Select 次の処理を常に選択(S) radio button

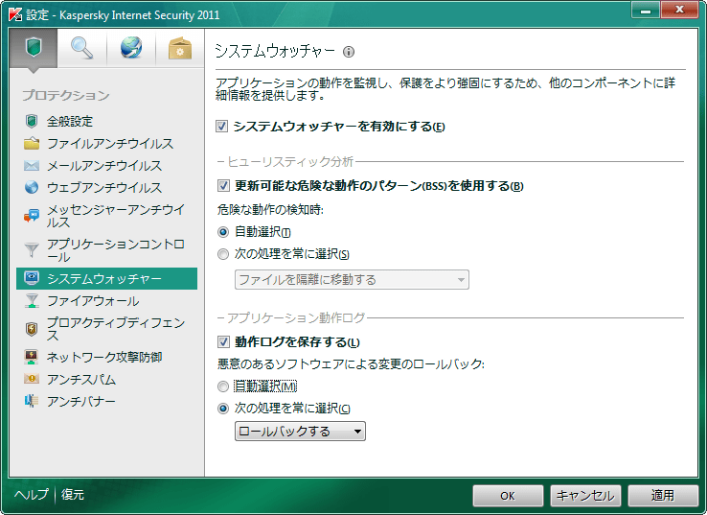pyautogui.click(x=223, y=254)
